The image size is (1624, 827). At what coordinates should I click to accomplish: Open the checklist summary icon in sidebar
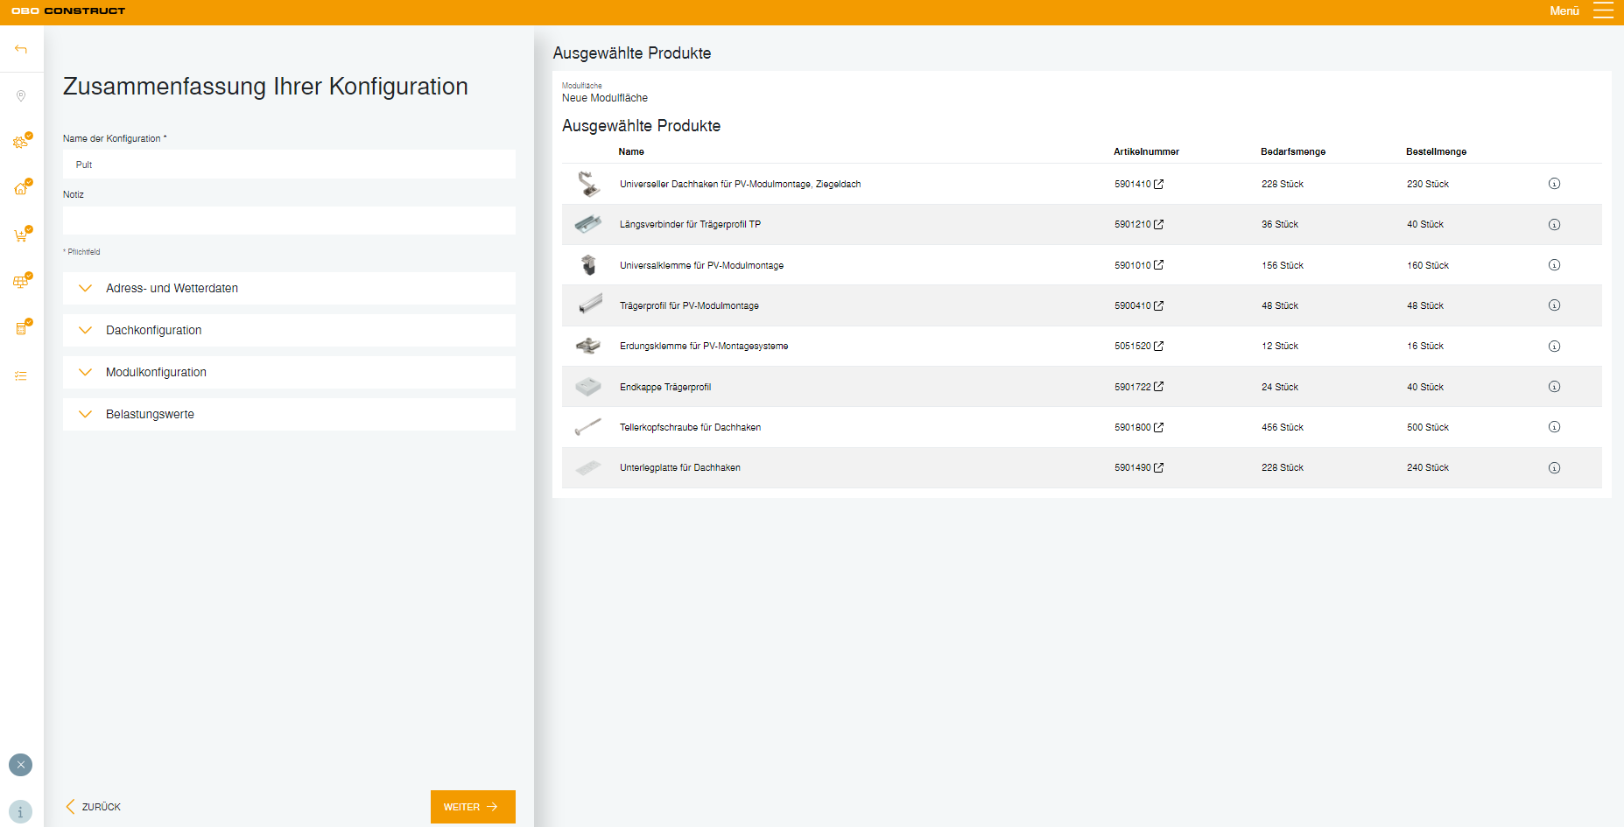[x=21, y=375]
